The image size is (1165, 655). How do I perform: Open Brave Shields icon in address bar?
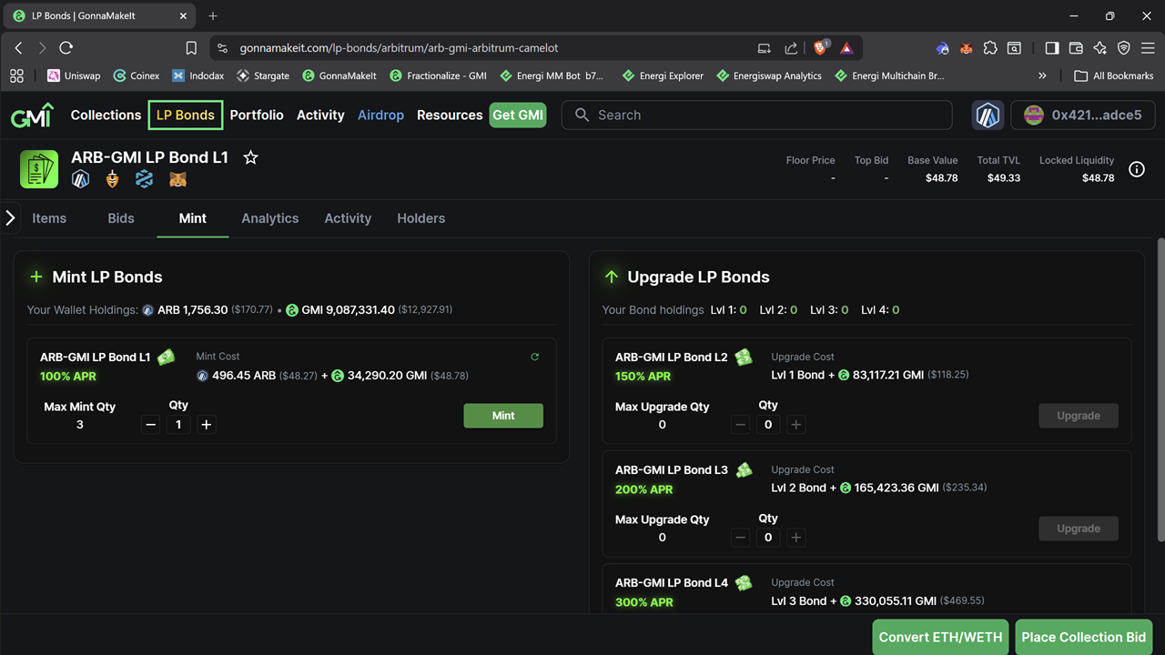coord(821,48)
